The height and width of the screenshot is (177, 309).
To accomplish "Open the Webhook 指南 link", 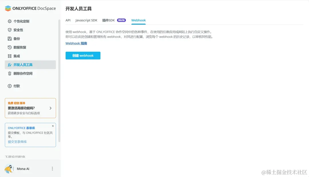I will [76, 43].
